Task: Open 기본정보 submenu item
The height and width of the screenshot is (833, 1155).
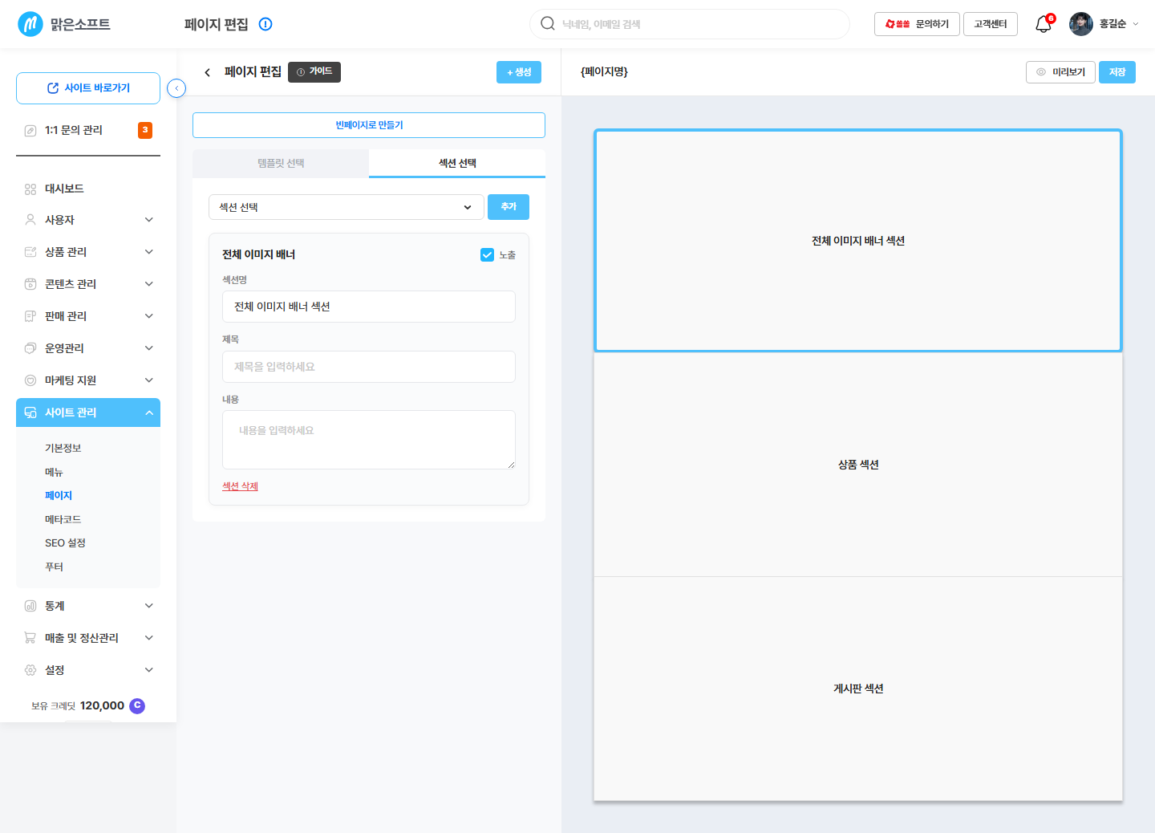Action: tap(63, 449)
